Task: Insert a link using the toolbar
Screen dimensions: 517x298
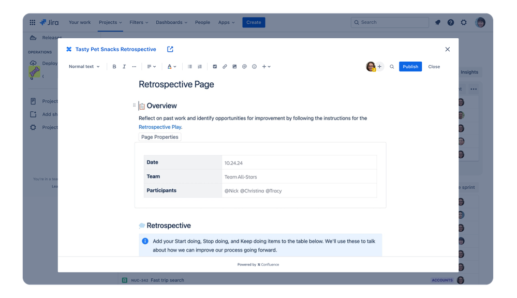Action: click(x=225, y=66)
